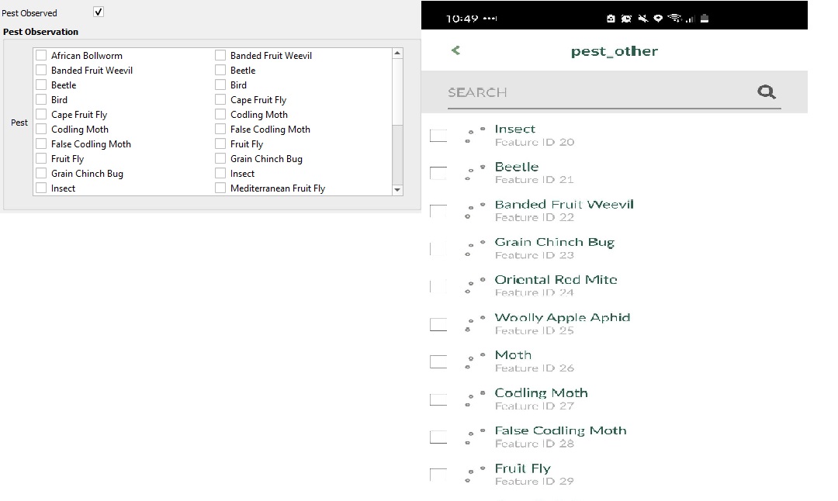The height and width of the screenshot is (501, 838).
Task: Open Oriental Red Mite Feature ID 24
Action: (x=556, y=285)
